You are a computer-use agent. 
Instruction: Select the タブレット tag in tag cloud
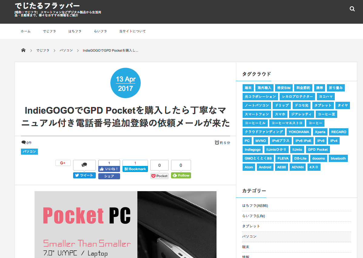click(x=323, y=105)
